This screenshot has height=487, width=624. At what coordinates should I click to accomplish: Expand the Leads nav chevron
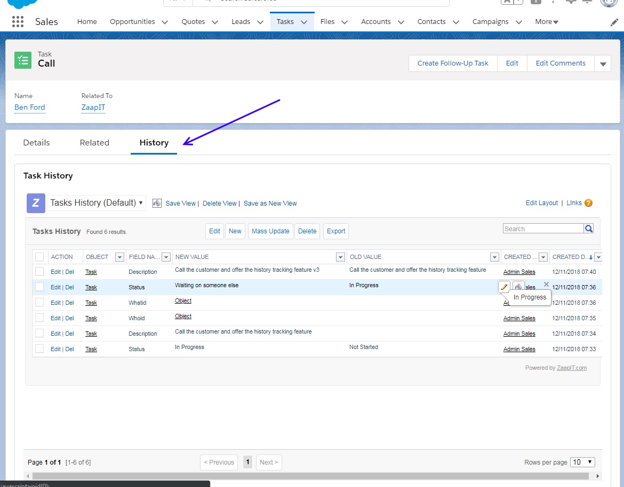260,22
